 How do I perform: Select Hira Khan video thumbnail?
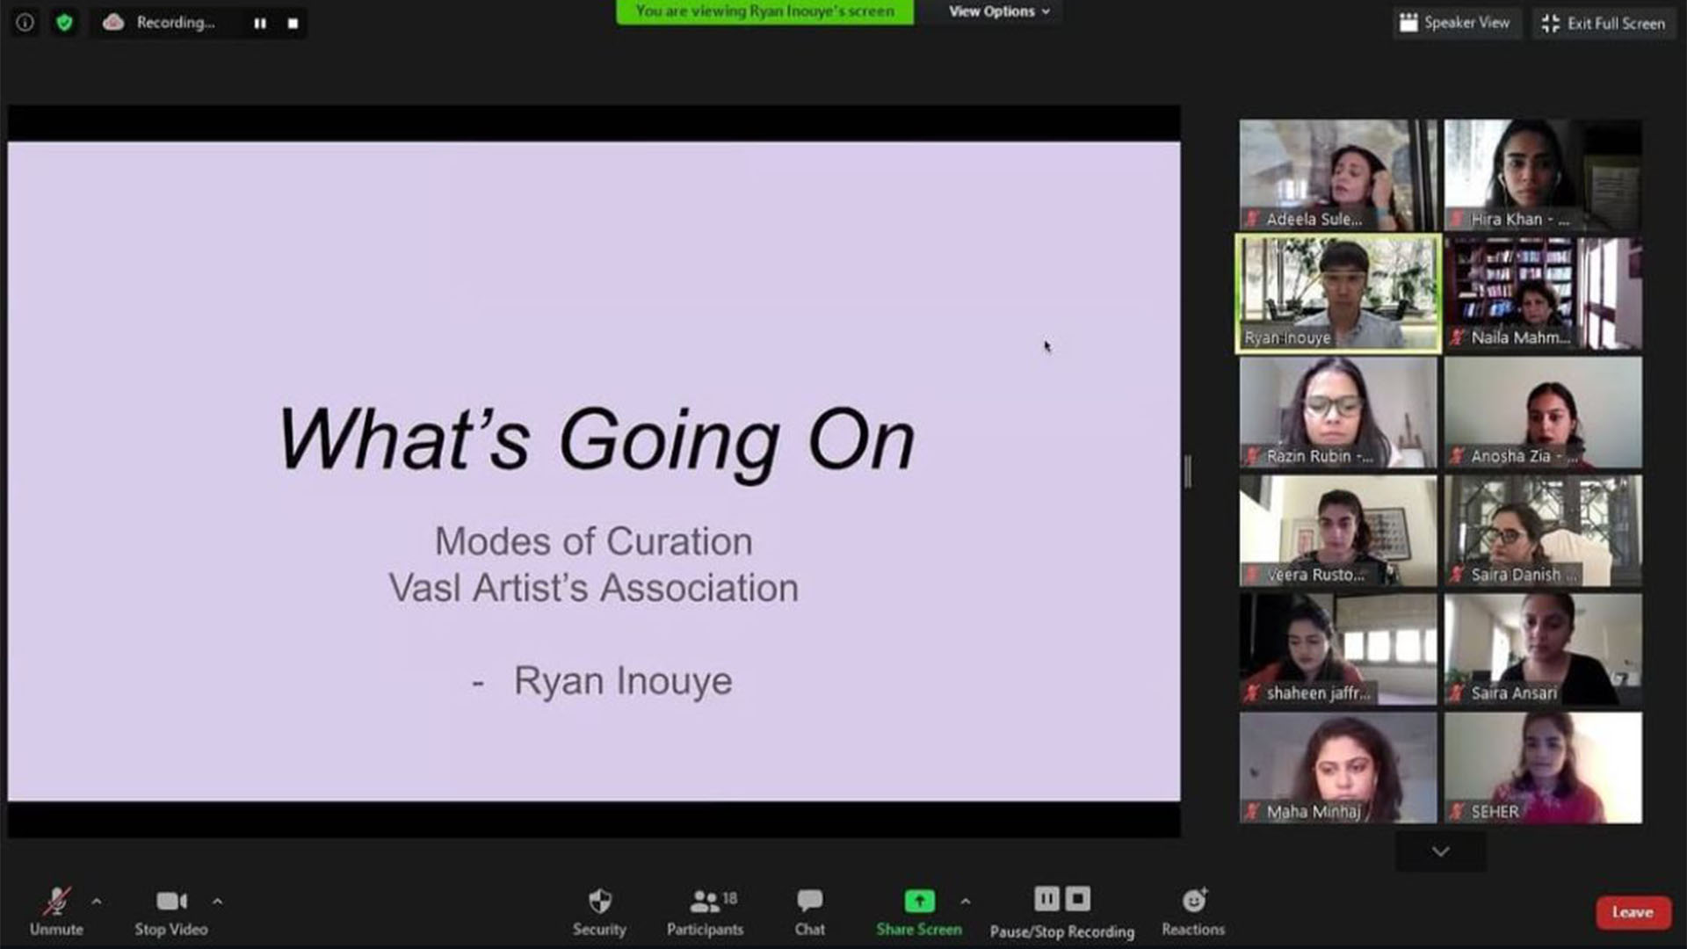point(1543,175)
